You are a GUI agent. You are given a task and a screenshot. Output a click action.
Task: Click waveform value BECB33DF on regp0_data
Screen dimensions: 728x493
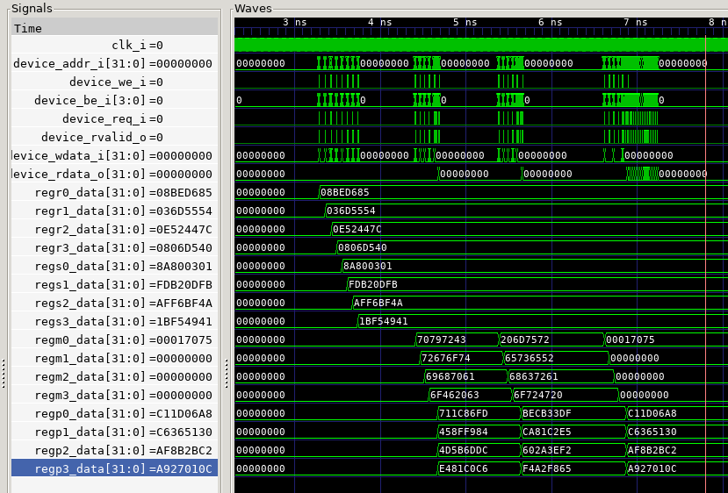(547, 413)
